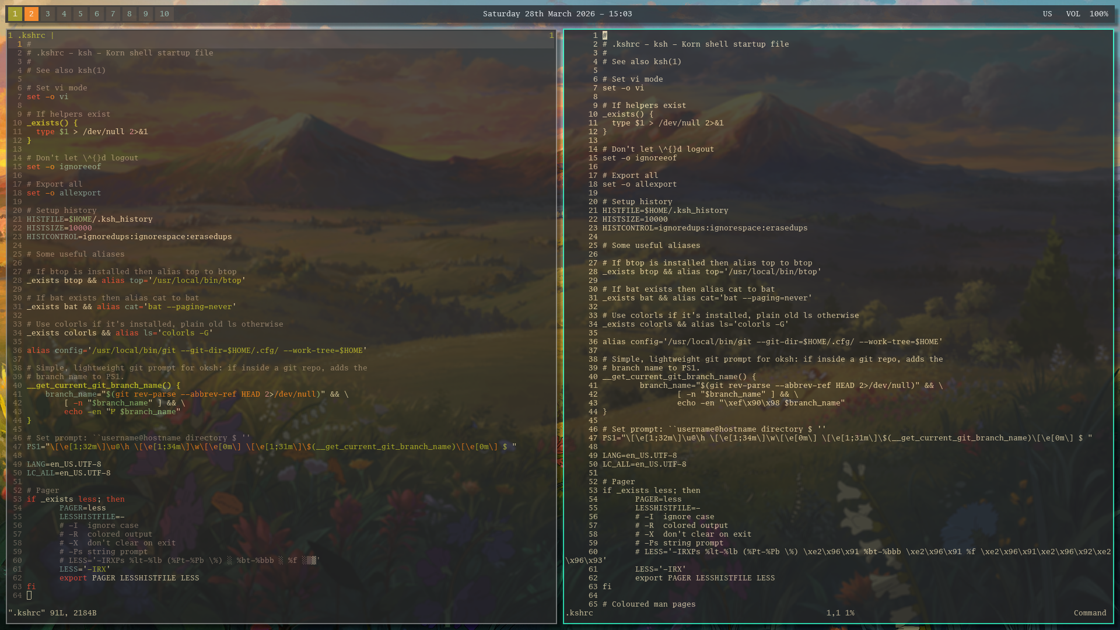Switch to workspace 2
This screenshot has height=630, width=1120.
pyautogui.click(x=32, y=13)
